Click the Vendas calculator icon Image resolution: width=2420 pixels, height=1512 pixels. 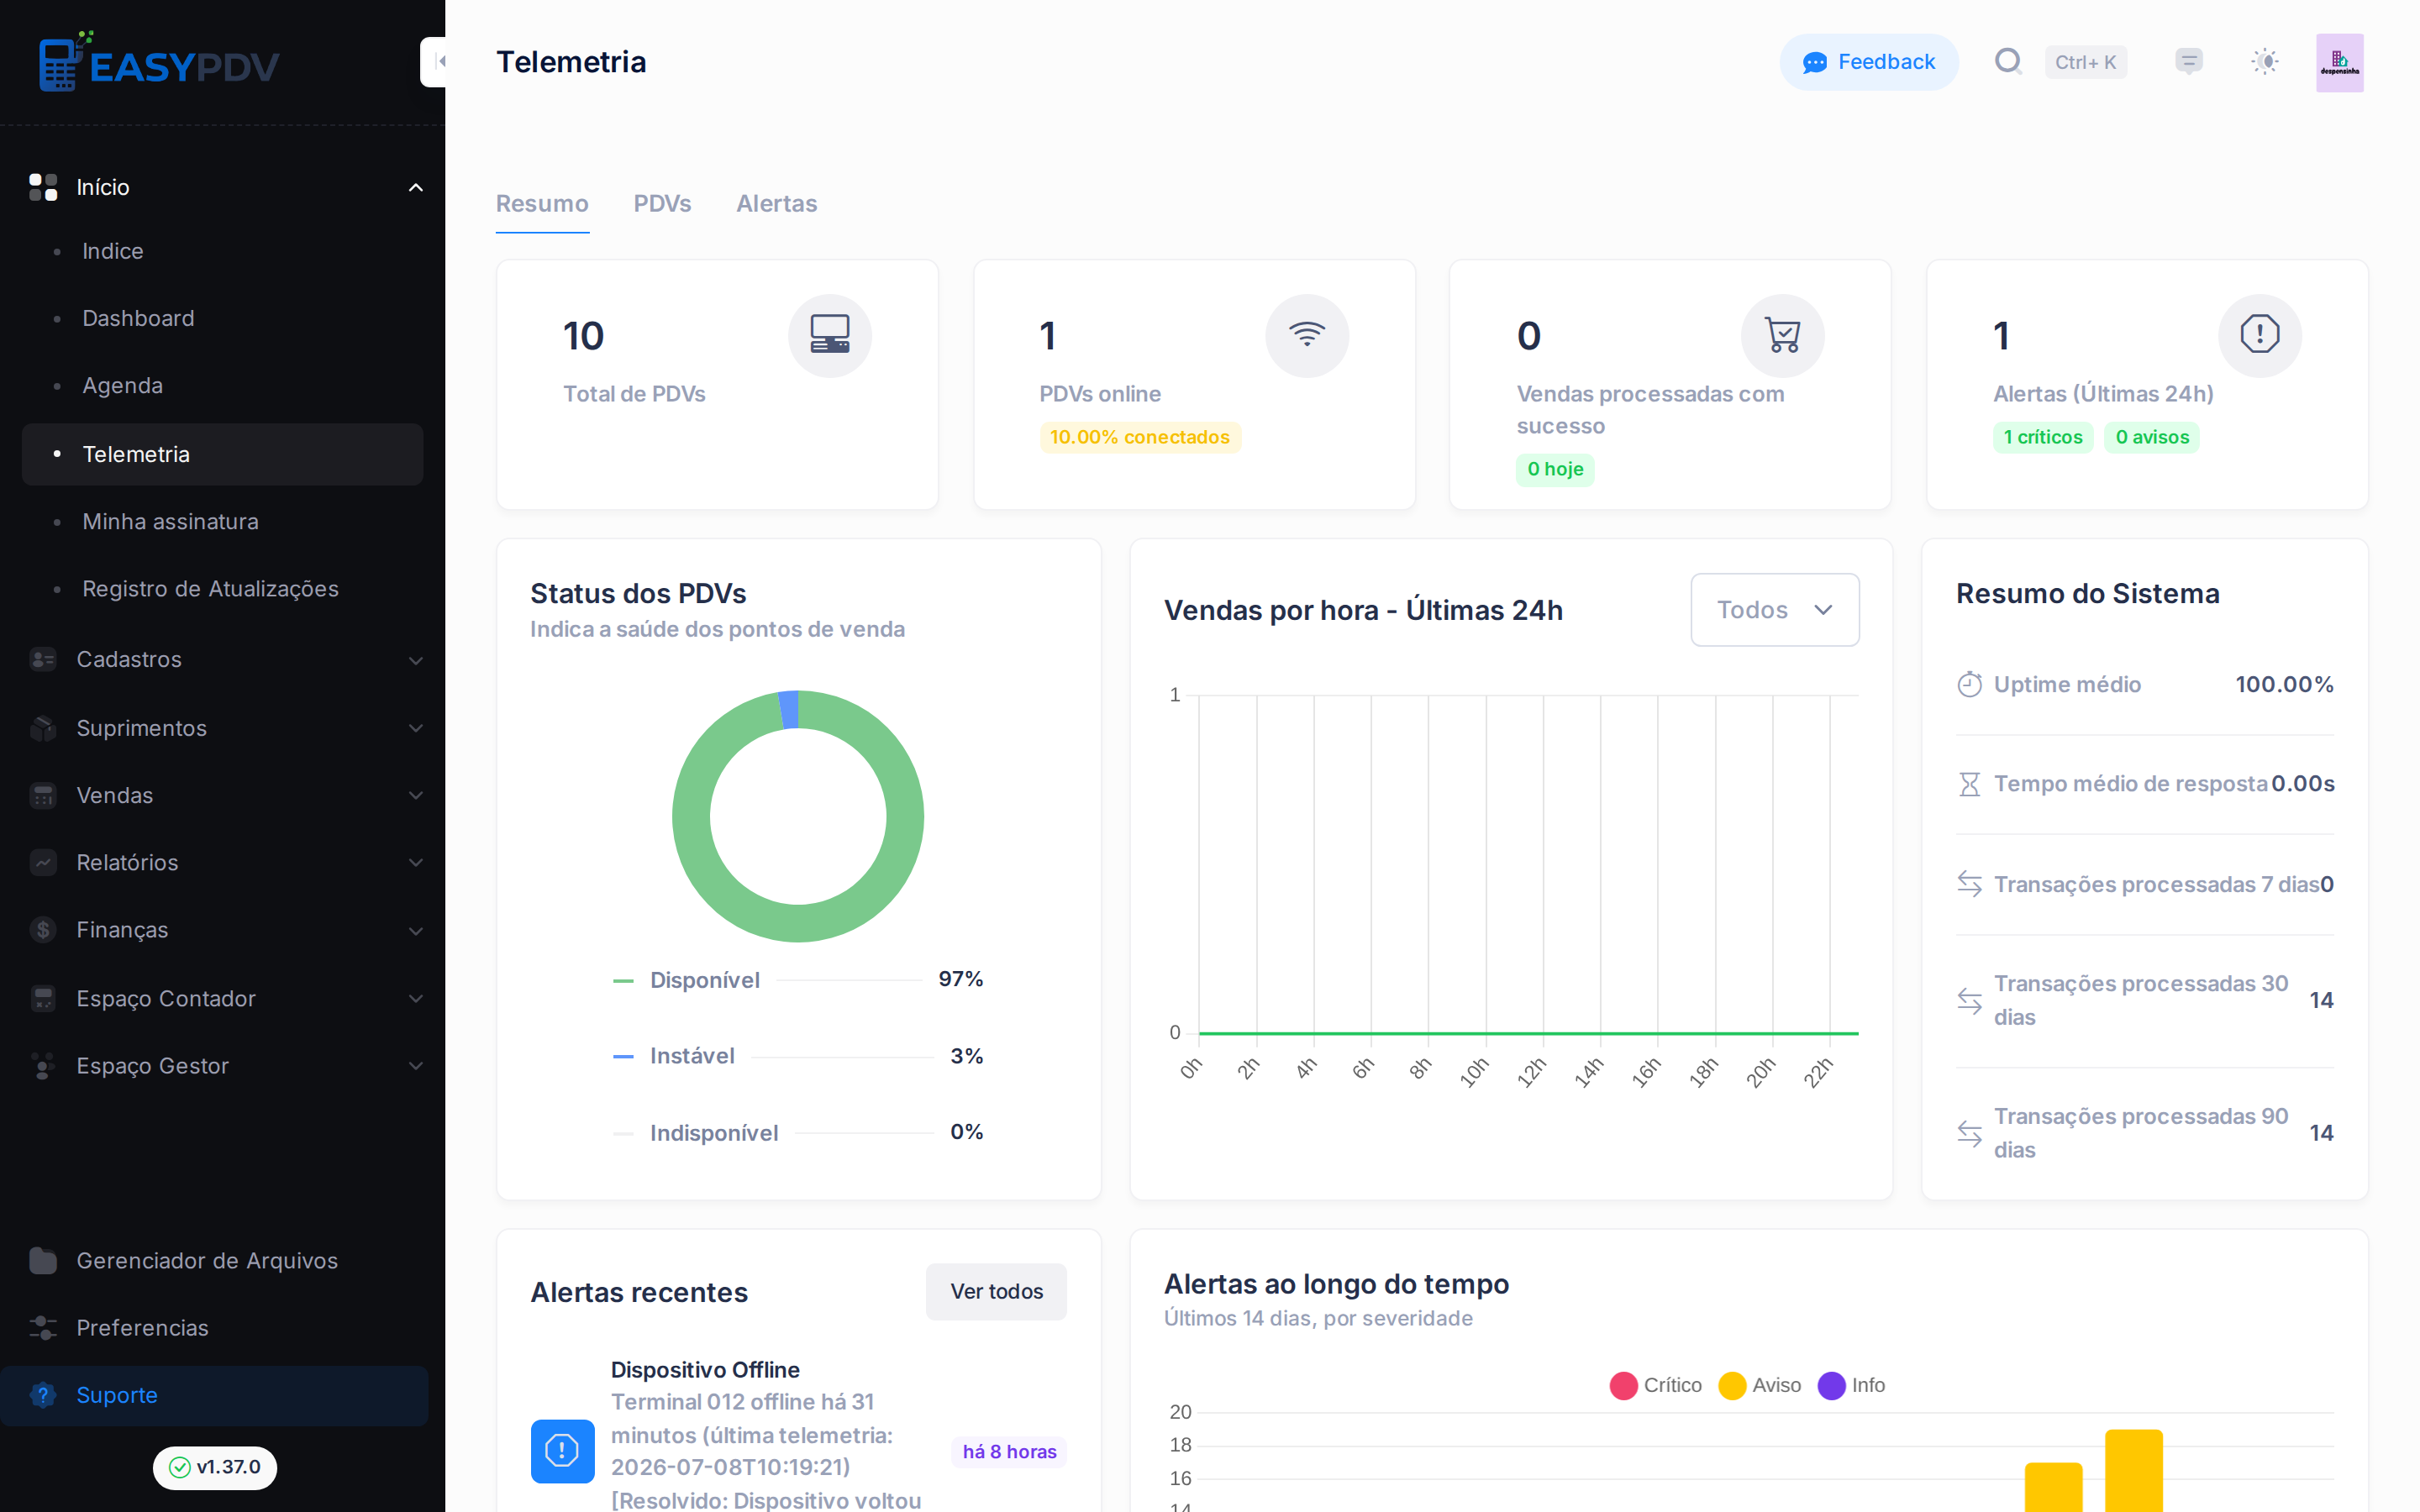pyautogui.click(x=43, y=795)
